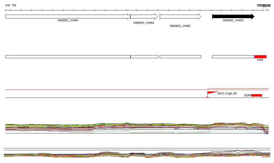Select the blue segment box under SAOUHSC_00481
274x163 pixels.
click(x=144, y=57)
